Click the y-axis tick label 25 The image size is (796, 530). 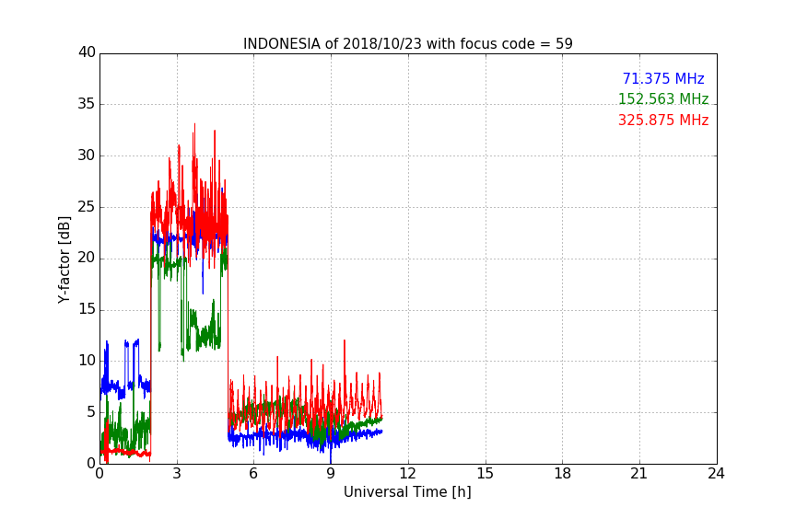click(87, 207)
